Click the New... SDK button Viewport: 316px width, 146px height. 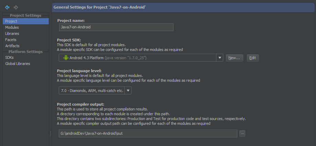click(234, 58)
